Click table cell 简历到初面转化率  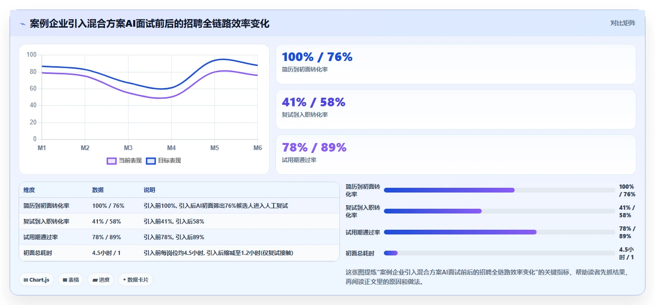[46, 206]
